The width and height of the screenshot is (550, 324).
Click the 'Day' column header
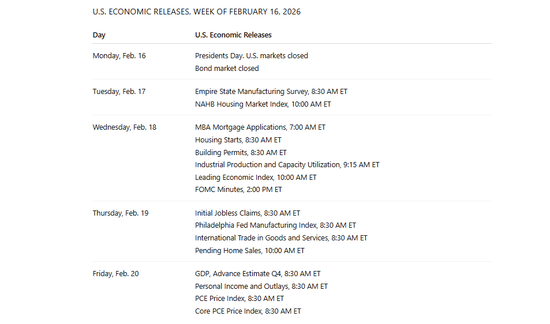coord(99,35)
